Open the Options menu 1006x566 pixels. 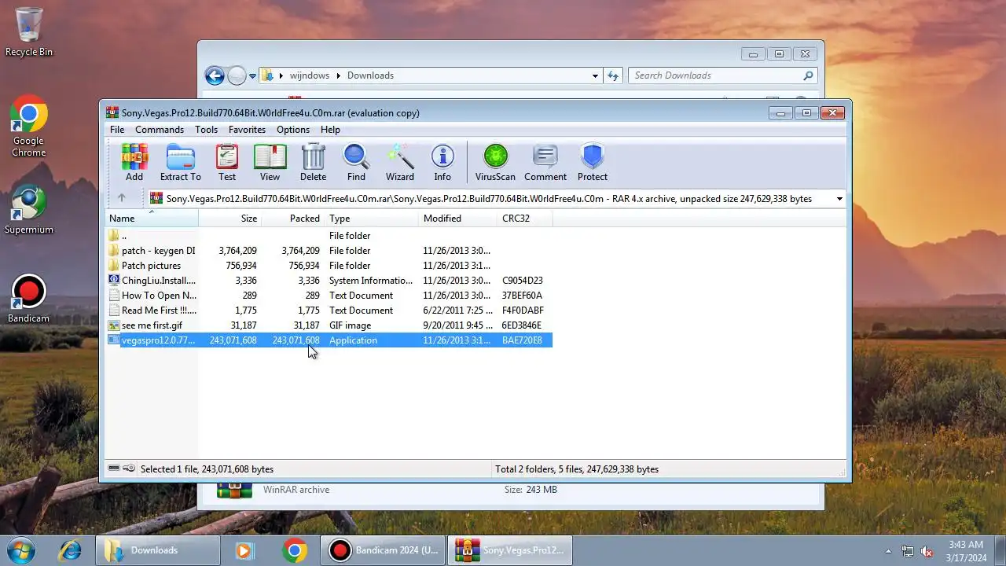point(293,130)
